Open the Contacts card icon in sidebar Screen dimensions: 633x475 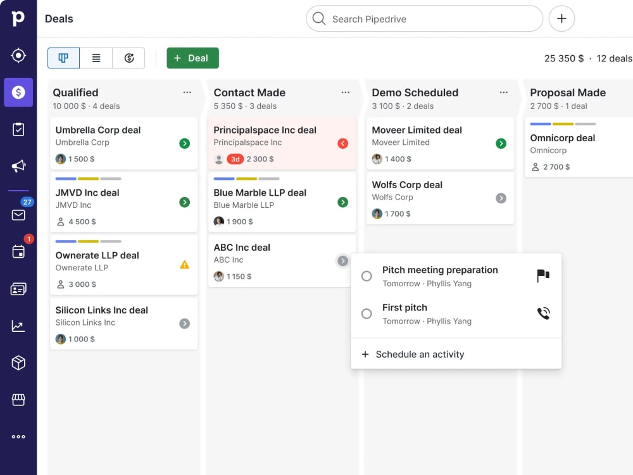coord(18,289)
